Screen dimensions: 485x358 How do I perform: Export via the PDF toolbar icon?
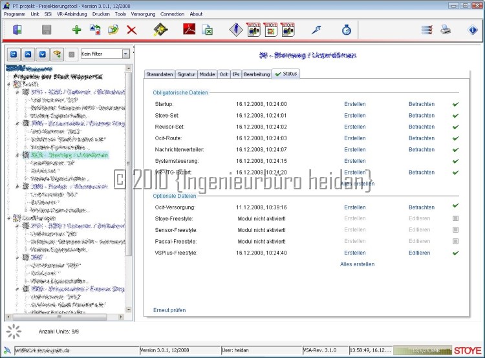[x=188, y=30]
